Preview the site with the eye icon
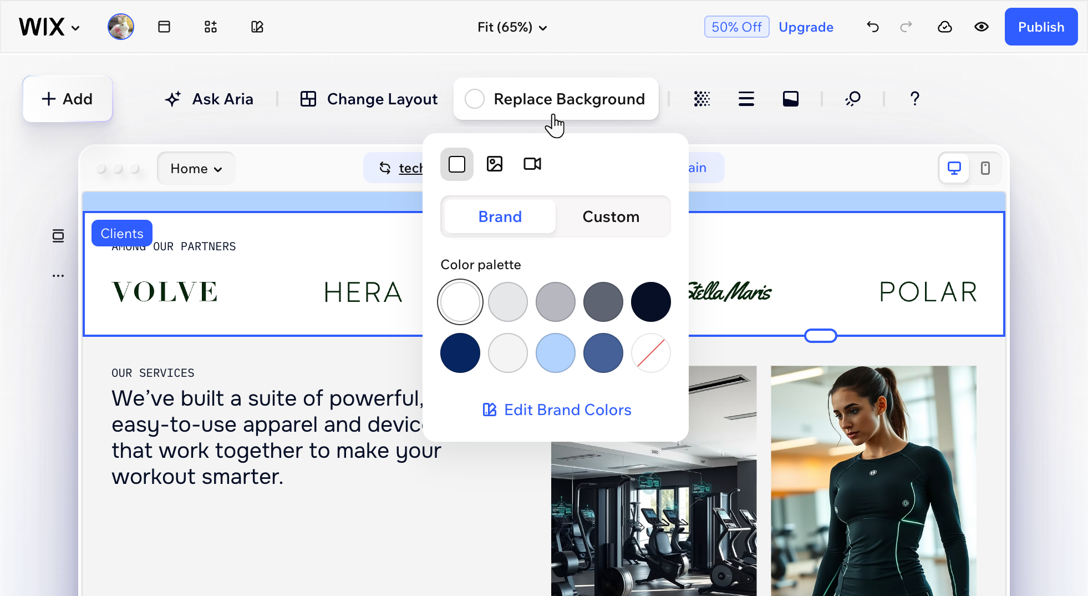The image size is (1088, 596). [x=980, y=27]
